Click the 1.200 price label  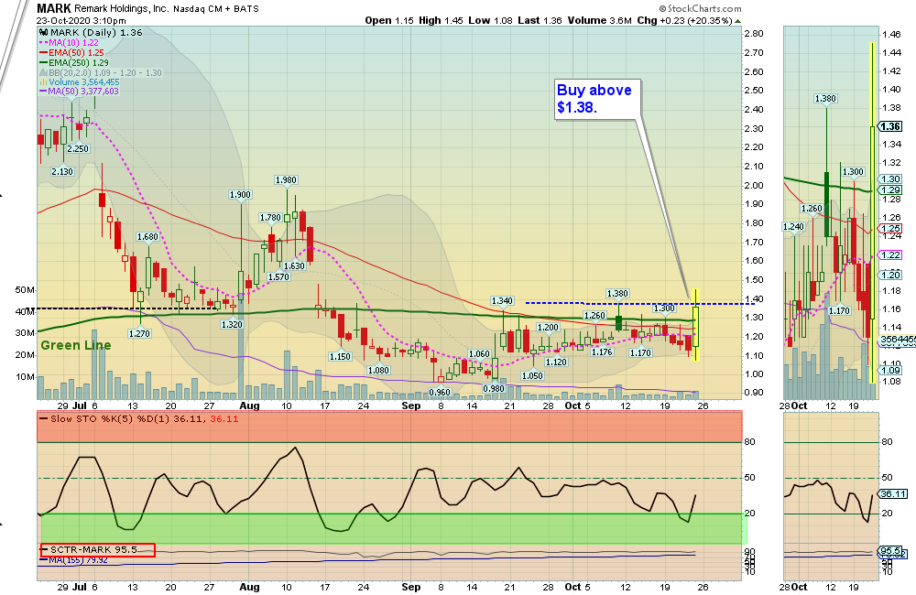[x=548, y=328]
